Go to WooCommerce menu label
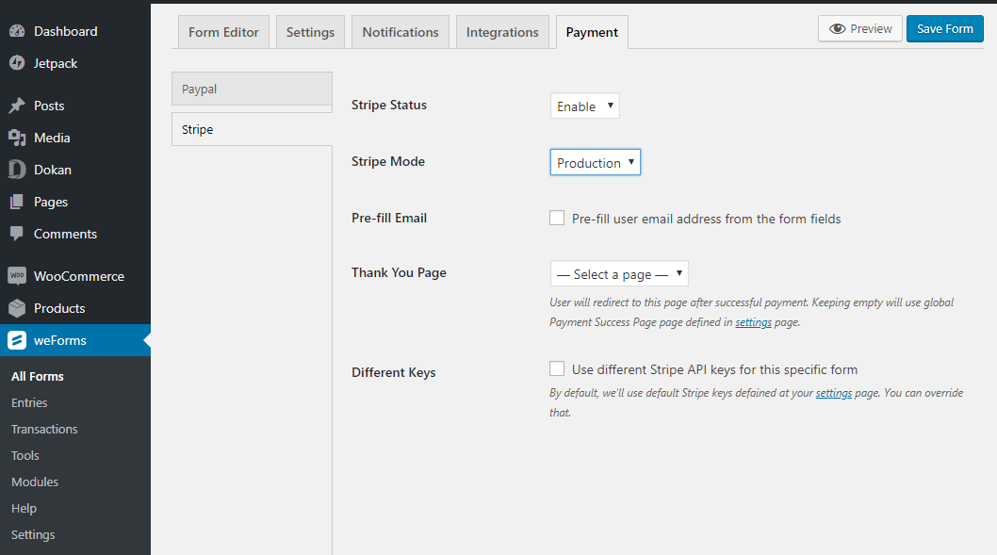 pyautogui.click(x=79, y=276)
